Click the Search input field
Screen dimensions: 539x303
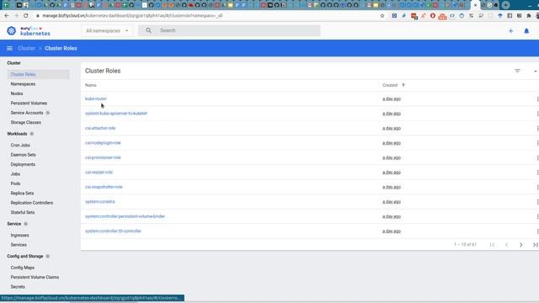pyautogui.click(x=230, y=30)
